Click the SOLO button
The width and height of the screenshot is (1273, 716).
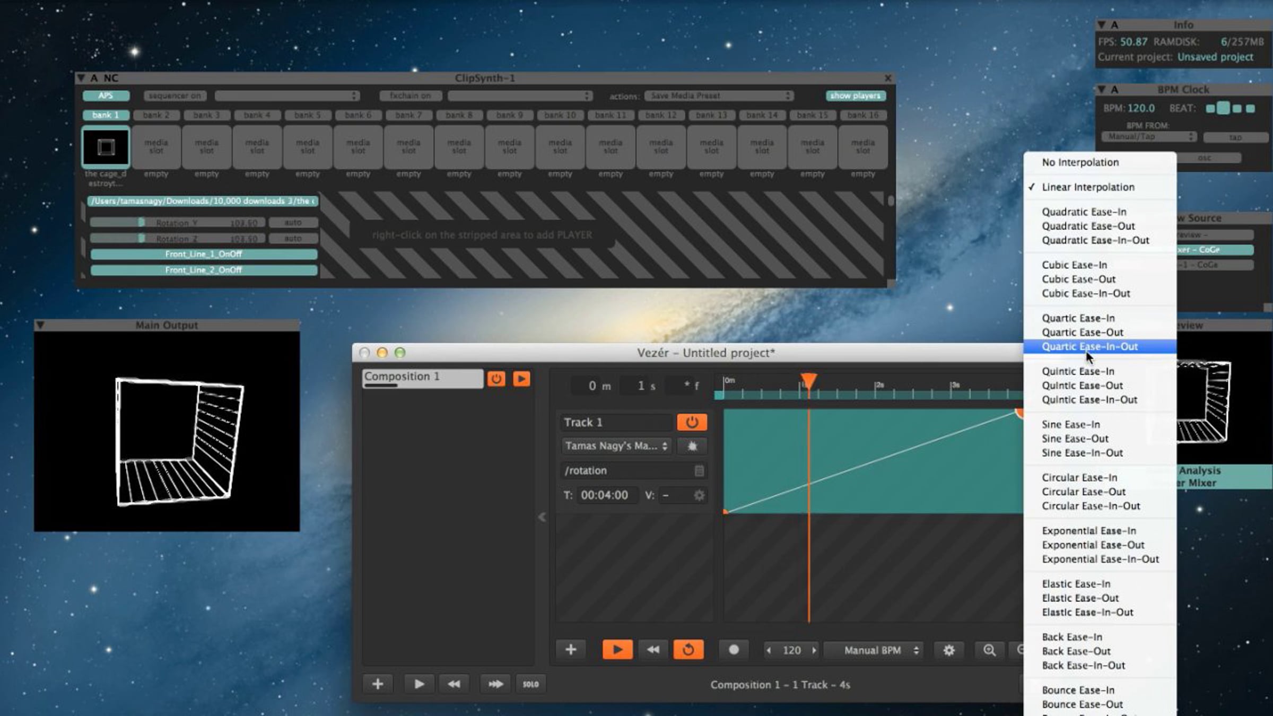point(530,684)
